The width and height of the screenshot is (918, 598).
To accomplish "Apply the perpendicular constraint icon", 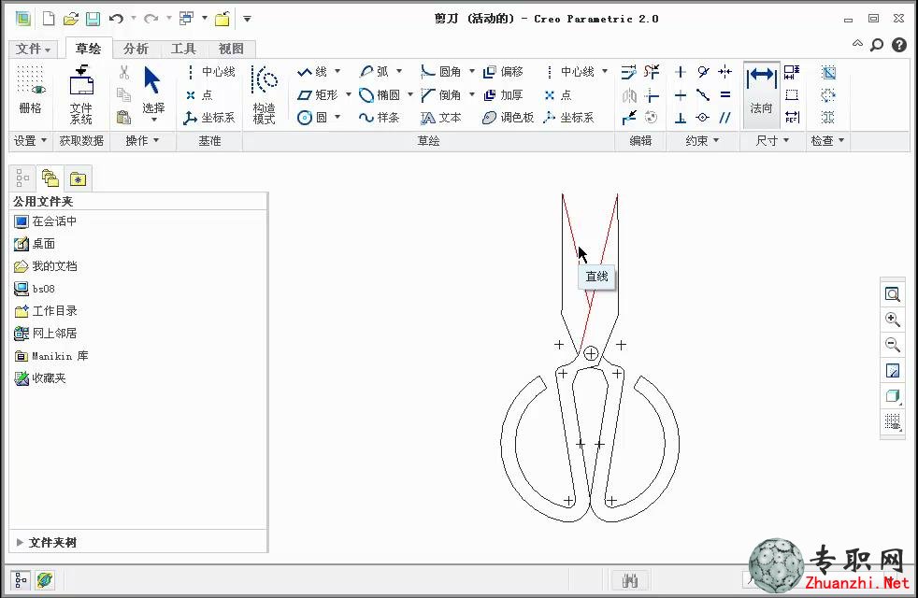I will click(681, 118).
